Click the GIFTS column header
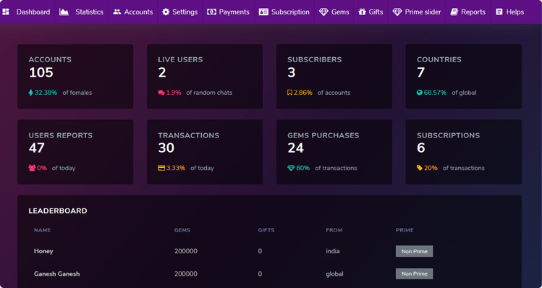 click(266, 230)
